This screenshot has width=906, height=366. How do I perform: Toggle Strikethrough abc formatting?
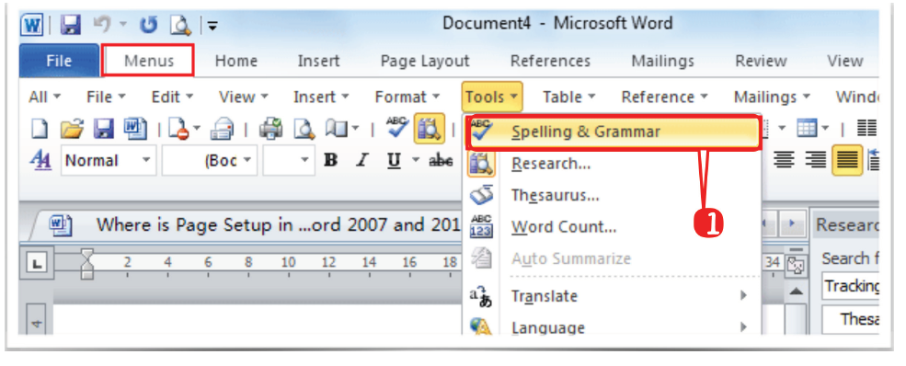click(x=441, y=161)
